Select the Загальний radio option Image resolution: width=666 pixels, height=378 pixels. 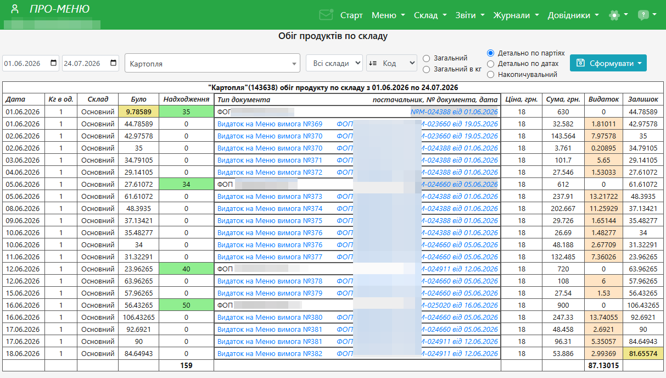pos(427,58)
